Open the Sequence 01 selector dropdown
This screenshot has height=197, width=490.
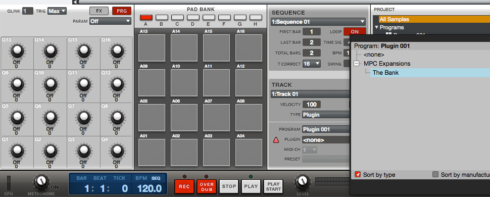318,22
